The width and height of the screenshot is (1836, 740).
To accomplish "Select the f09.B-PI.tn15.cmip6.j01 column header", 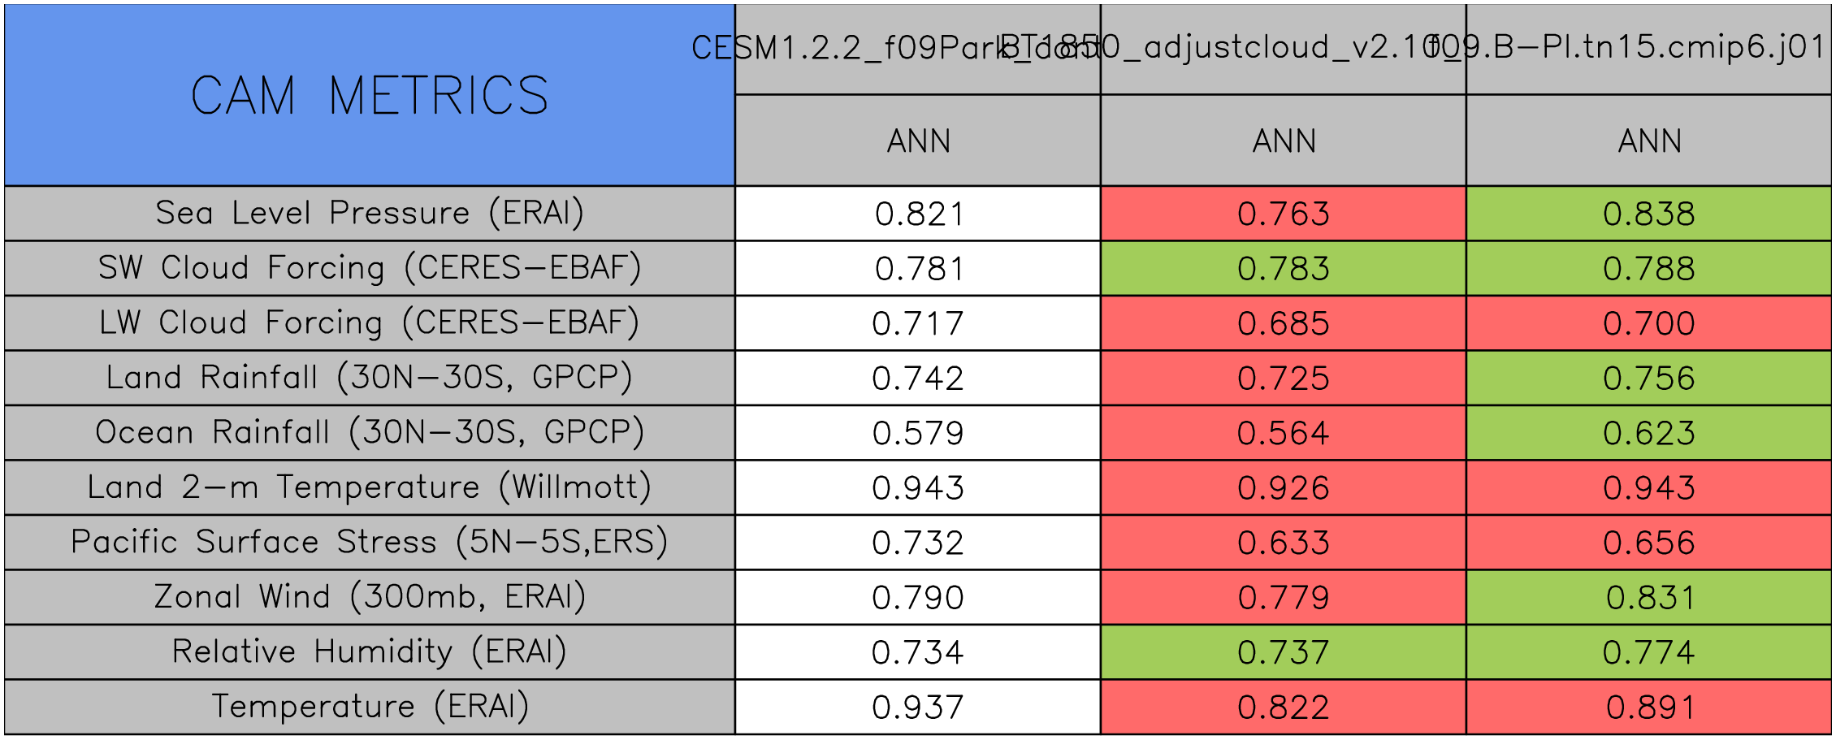I will tap(1648, 49).
